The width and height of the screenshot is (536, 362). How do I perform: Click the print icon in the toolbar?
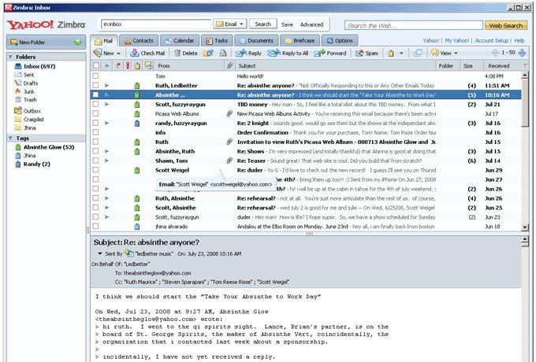[223, 54]
